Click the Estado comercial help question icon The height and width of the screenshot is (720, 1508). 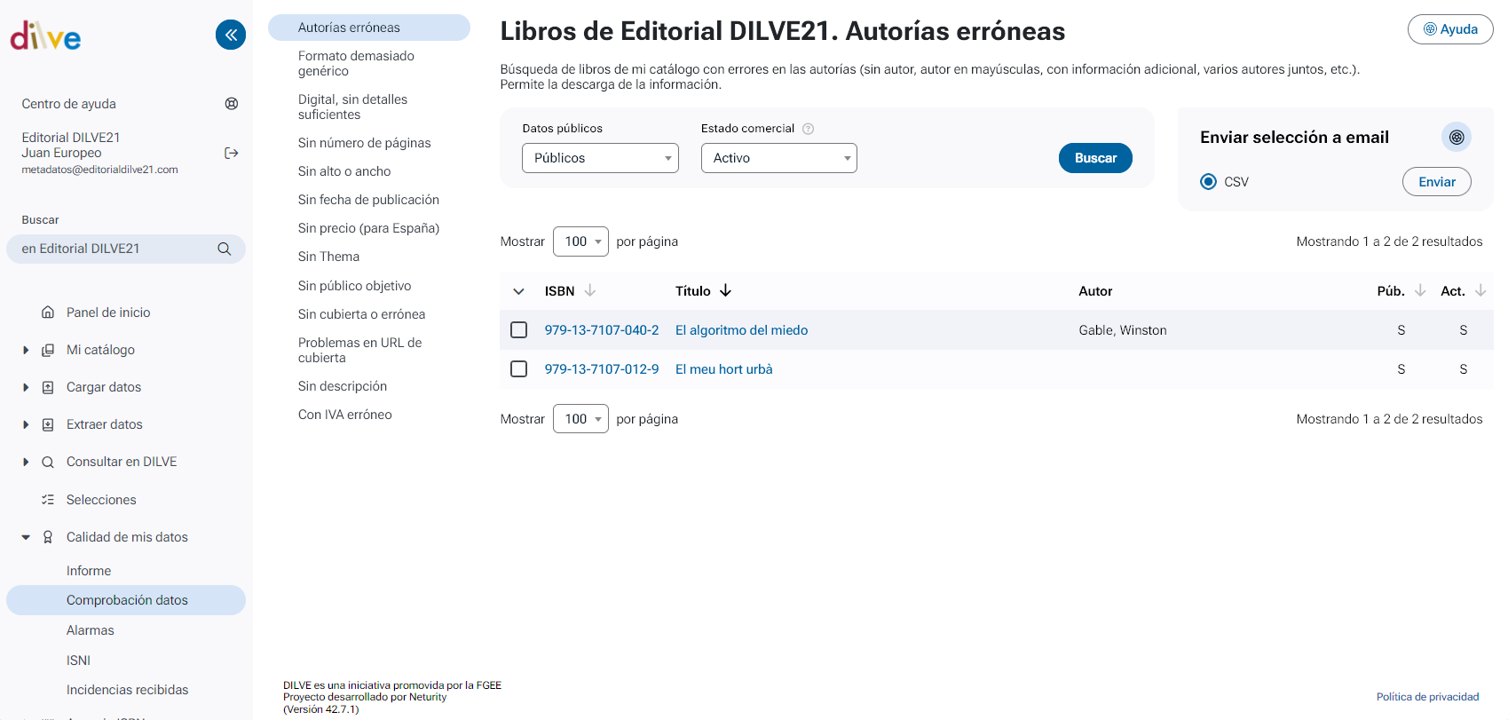[x=808, y=129]
